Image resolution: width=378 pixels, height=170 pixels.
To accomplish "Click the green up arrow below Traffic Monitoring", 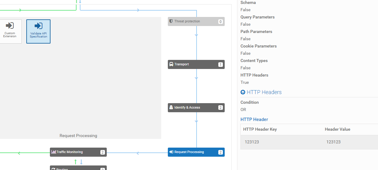I will (x=76, y=162).
